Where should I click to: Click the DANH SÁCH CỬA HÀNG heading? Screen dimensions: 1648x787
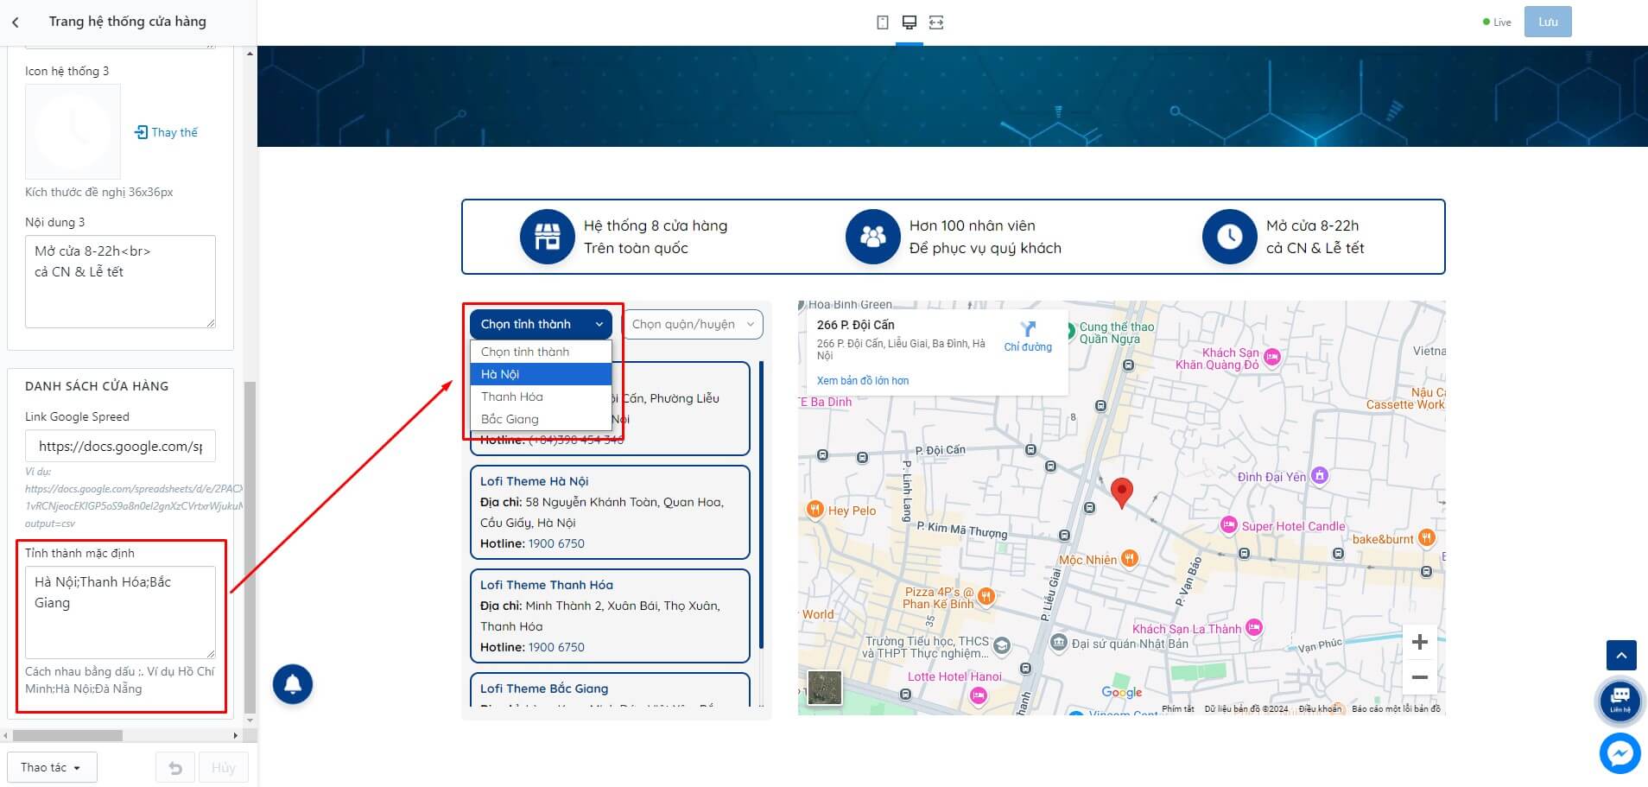coord(97,386)
